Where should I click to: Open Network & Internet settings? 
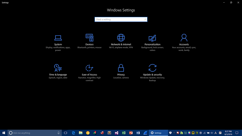tap(121, 41)
